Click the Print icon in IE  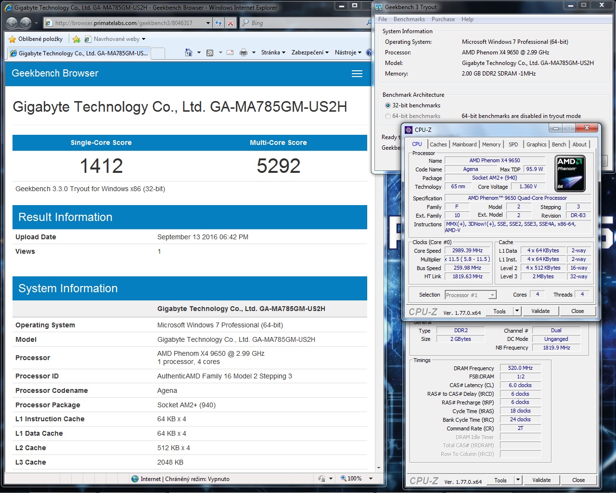pos(244,52)
